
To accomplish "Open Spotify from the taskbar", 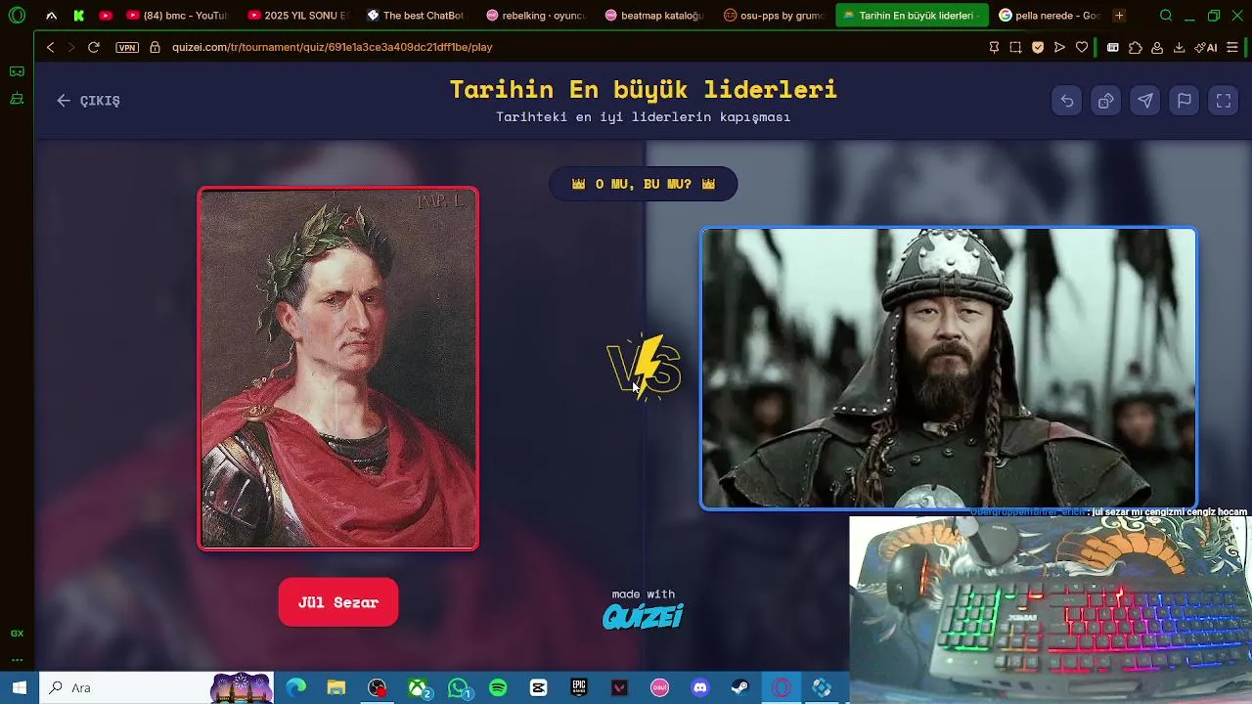I will point(498,687).
